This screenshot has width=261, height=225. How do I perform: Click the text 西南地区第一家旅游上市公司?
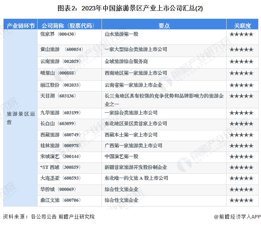tap(136, 73)
